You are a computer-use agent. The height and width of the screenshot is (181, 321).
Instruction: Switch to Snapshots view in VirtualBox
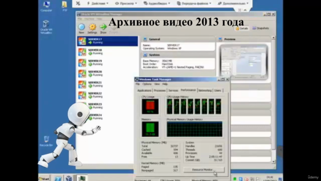261,28
